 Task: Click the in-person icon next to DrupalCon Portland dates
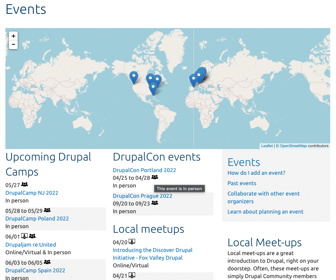pos(154,177)
